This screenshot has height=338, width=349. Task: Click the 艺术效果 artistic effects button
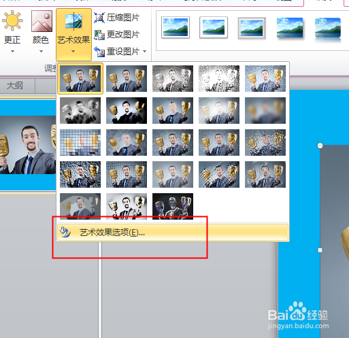(73, 35)
